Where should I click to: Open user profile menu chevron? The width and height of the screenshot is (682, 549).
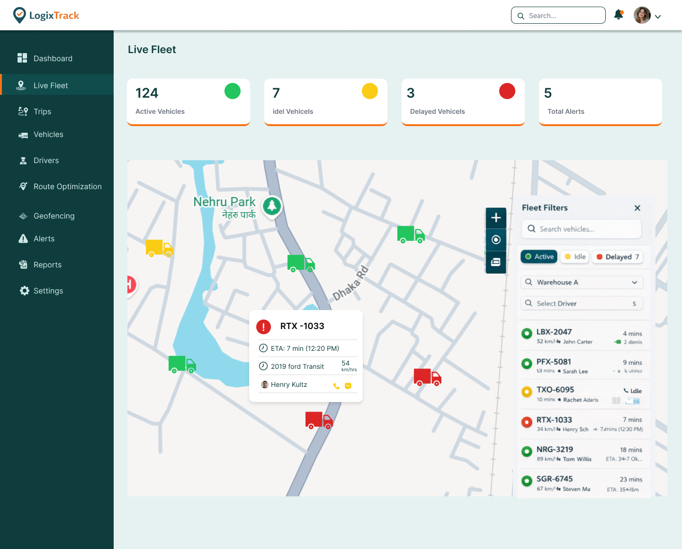658,17
